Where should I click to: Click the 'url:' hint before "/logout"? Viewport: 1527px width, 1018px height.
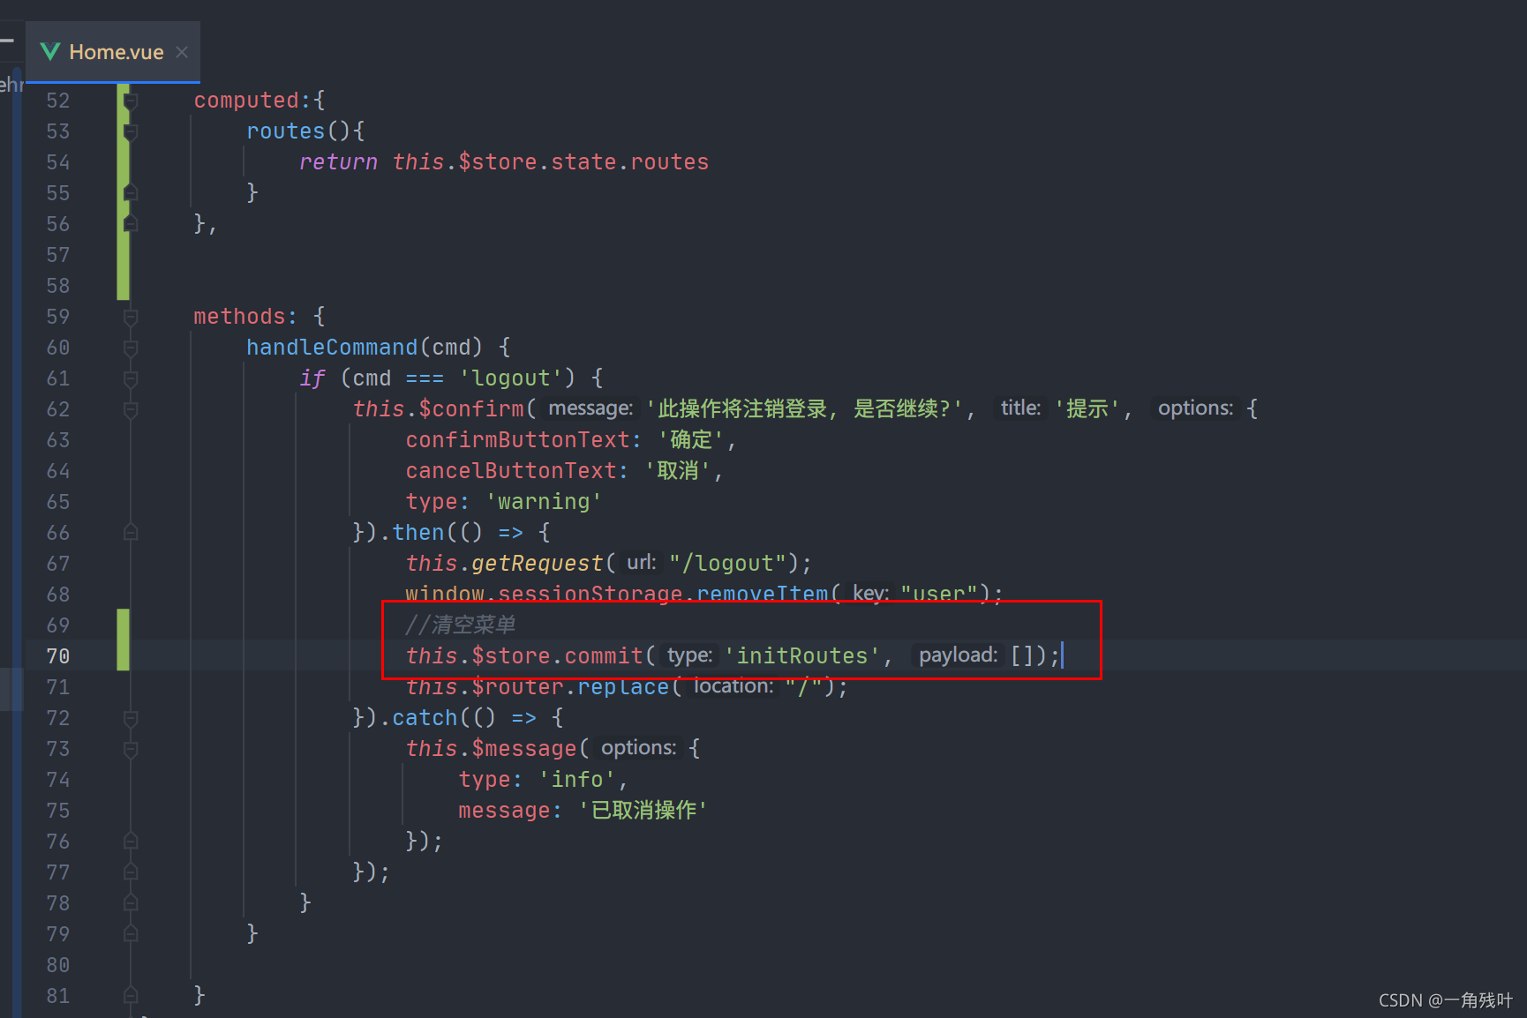coord(641,563)
